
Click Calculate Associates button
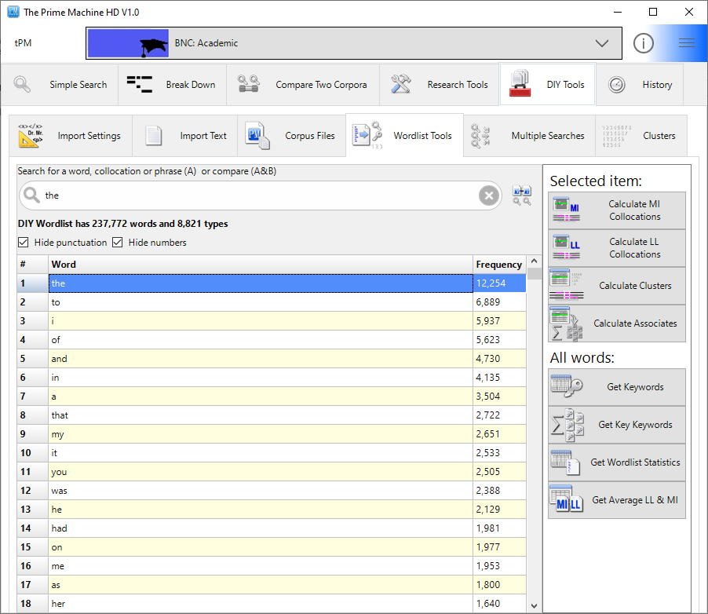tap(617, 323)
